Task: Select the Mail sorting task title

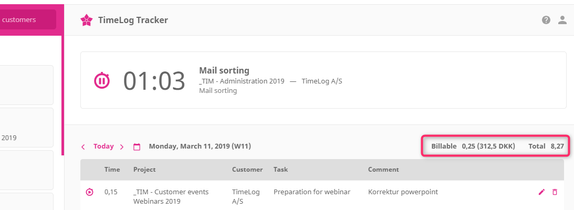Action: click(224, 70)
